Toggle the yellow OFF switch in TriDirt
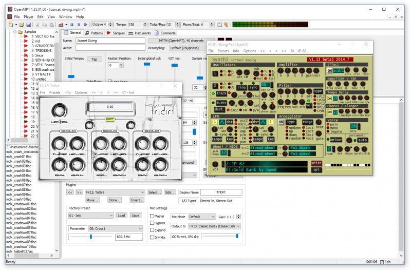411x271 pixels. pos(110,119)
